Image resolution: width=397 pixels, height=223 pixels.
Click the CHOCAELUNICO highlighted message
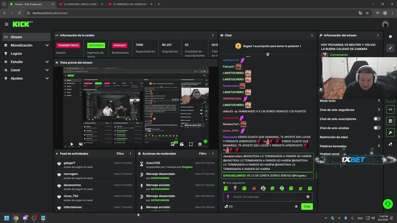[268, 176]
